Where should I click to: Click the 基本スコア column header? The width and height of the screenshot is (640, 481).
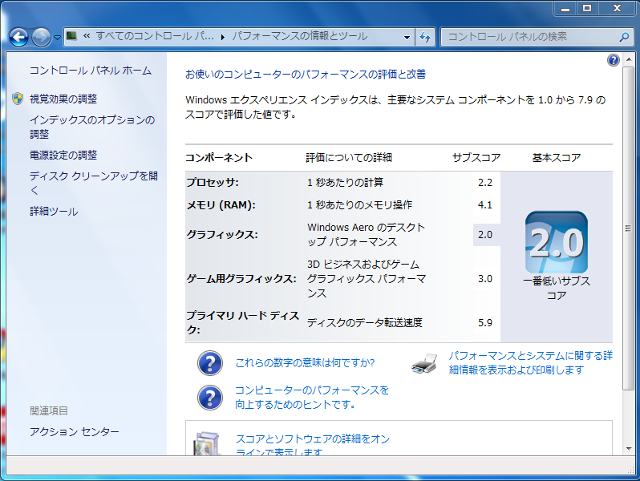point(557,157)
